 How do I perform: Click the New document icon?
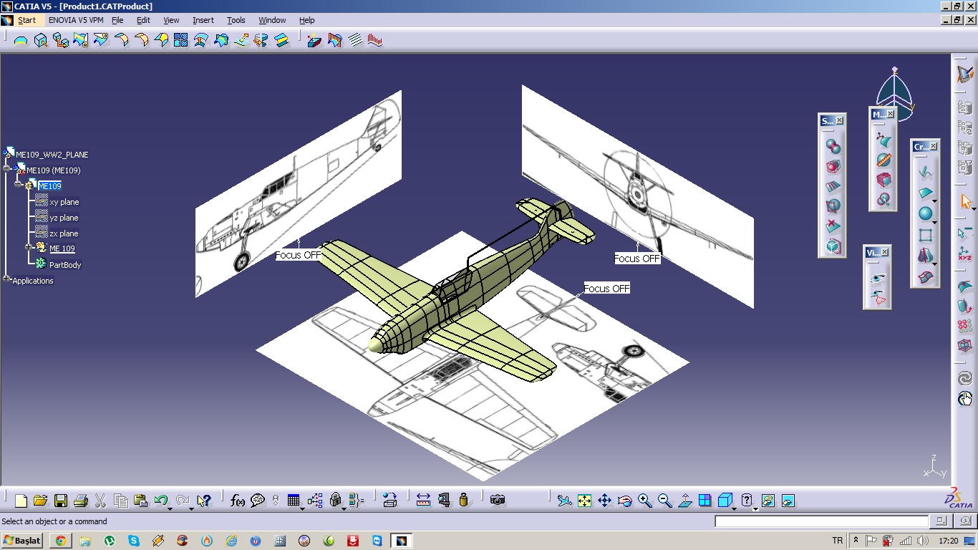(x=21, y=501)
